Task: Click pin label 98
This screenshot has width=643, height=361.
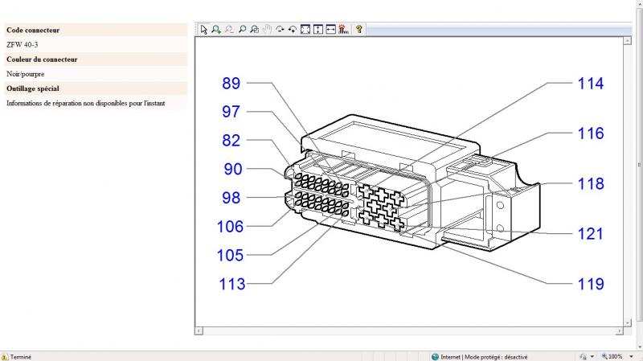Action: click(231, 198)
